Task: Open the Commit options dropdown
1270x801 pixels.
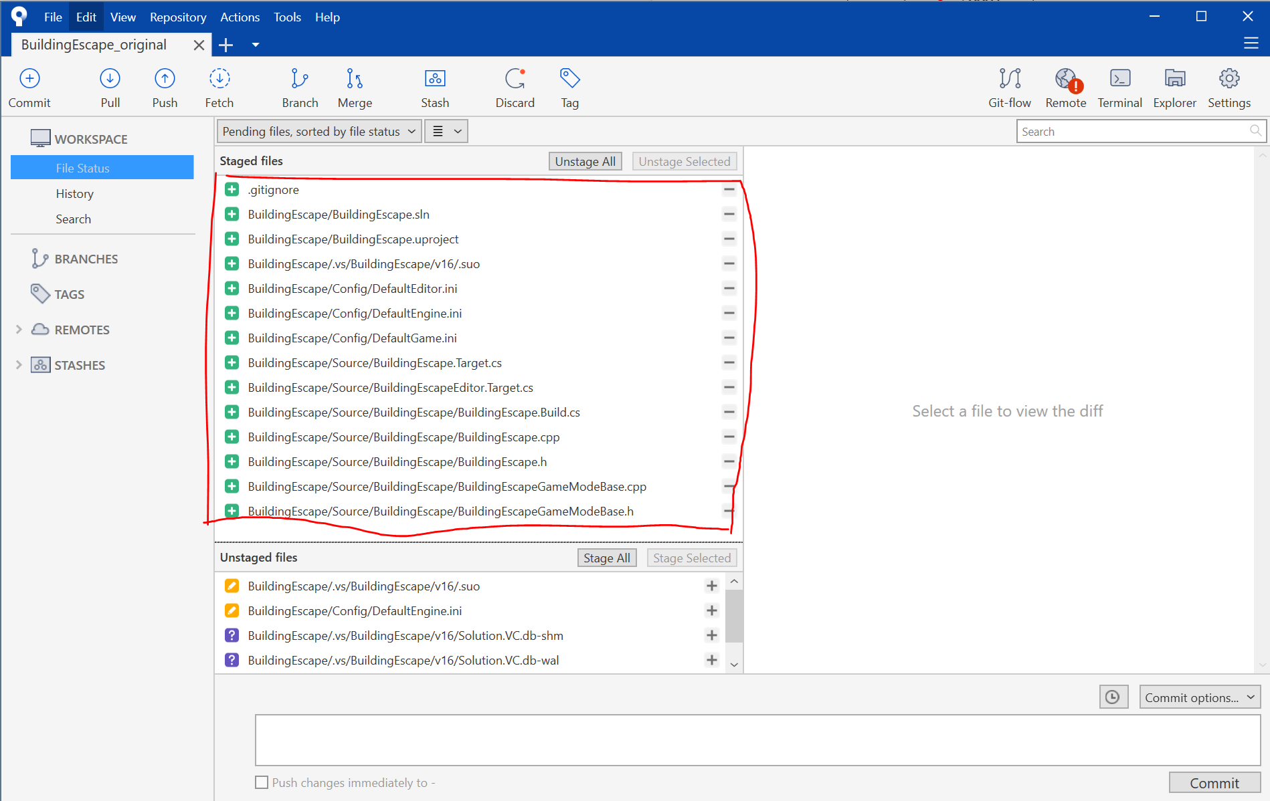Action: pyautogui.click(x=1200, y=697)
